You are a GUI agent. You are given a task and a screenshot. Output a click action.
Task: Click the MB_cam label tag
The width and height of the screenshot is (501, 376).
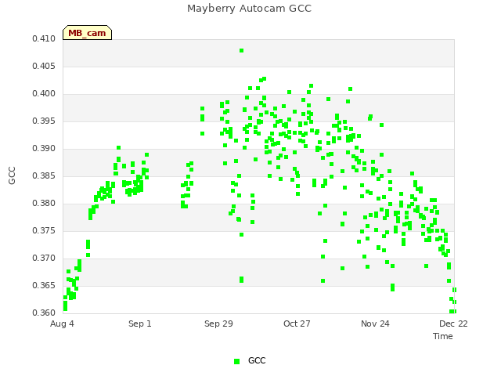pos(87,33)
